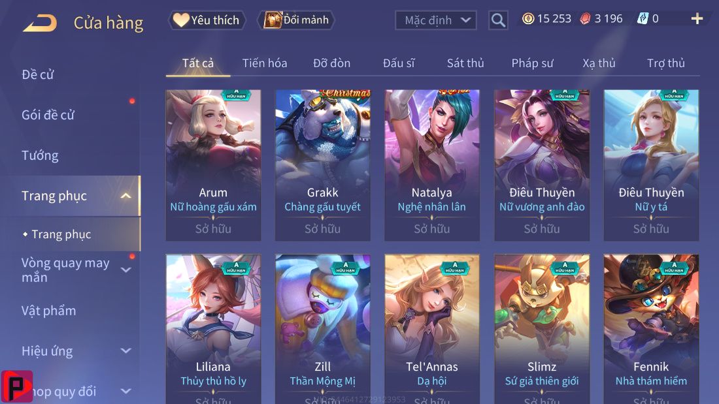Open the Mặc định sort dropdown

tap(435, 20)
